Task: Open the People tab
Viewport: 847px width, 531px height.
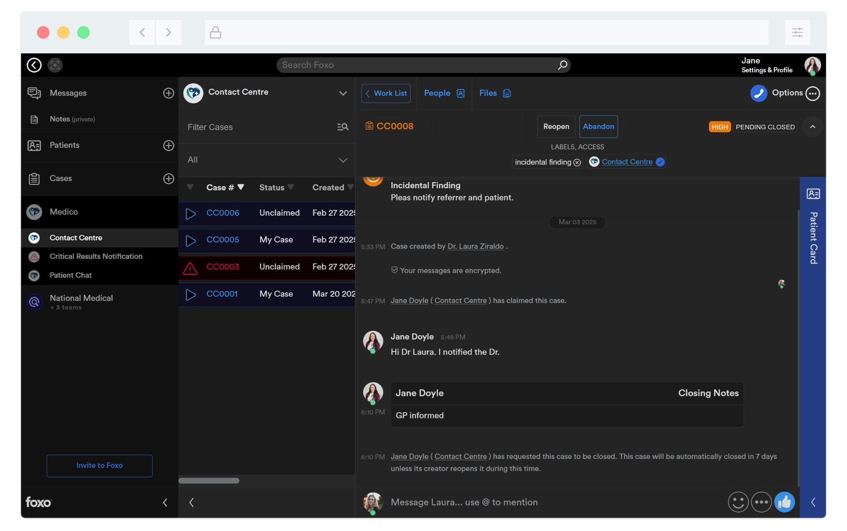Action: (444, 93)
